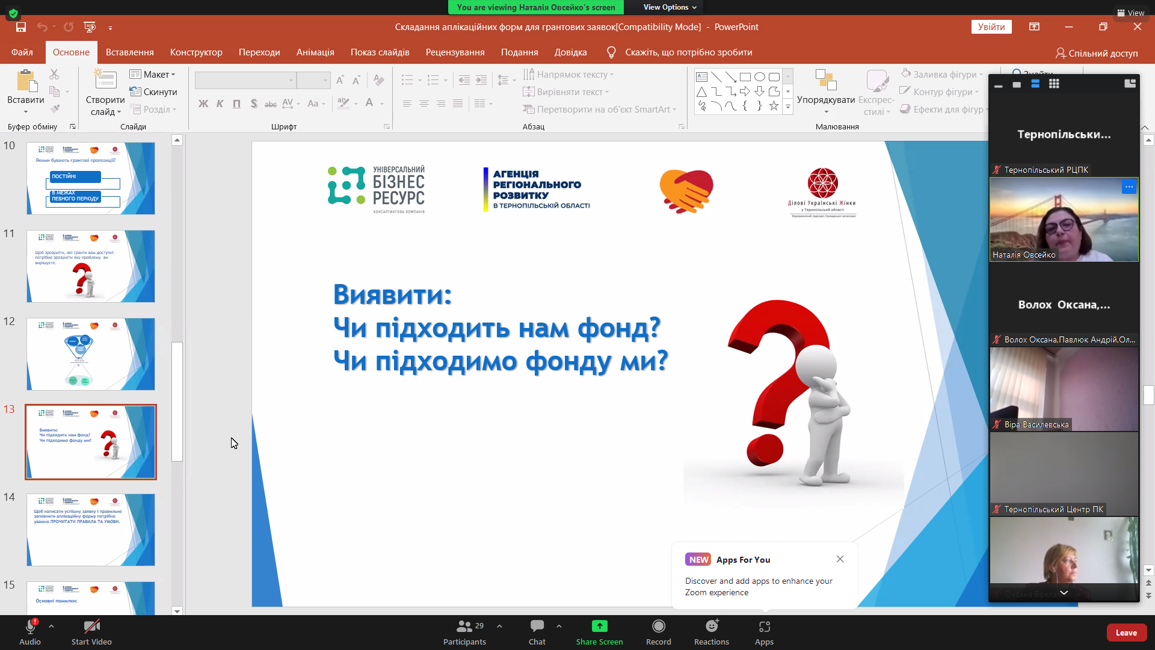The width and height of the screenshot is (1155, 650).
Task: Switch to the Анімація ribbon tab
Action: (315, 52)
